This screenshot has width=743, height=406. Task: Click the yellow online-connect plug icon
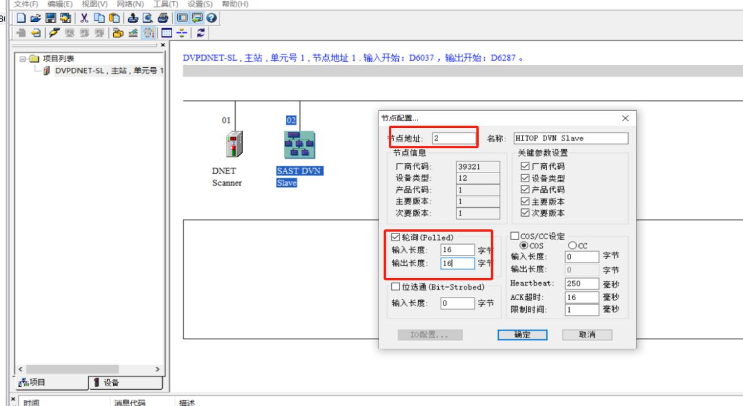pos(54,33)
